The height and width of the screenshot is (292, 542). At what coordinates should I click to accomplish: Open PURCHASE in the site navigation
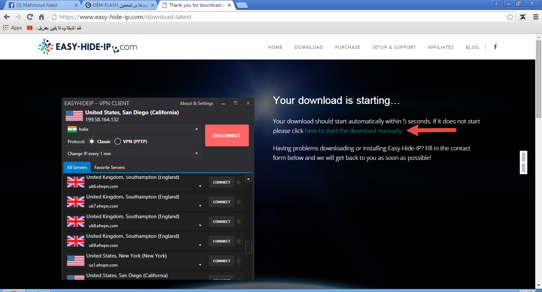348,47
